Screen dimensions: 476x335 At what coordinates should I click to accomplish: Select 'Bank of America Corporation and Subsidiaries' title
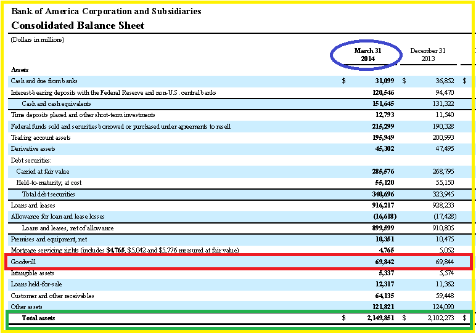(106, 11)
